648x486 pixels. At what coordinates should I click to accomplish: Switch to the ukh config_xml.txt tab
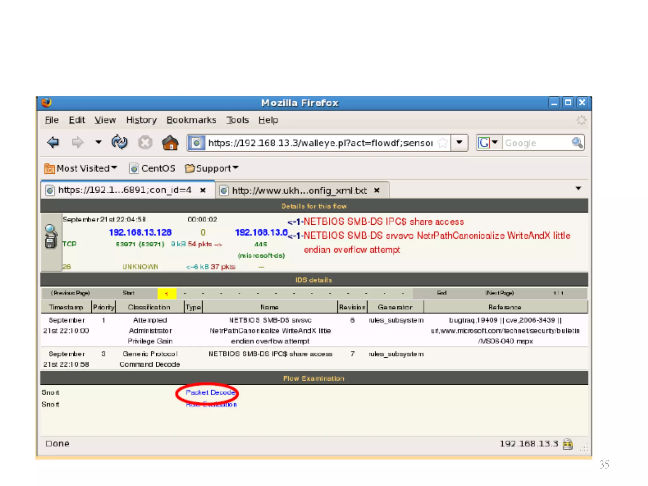point(299,190)
